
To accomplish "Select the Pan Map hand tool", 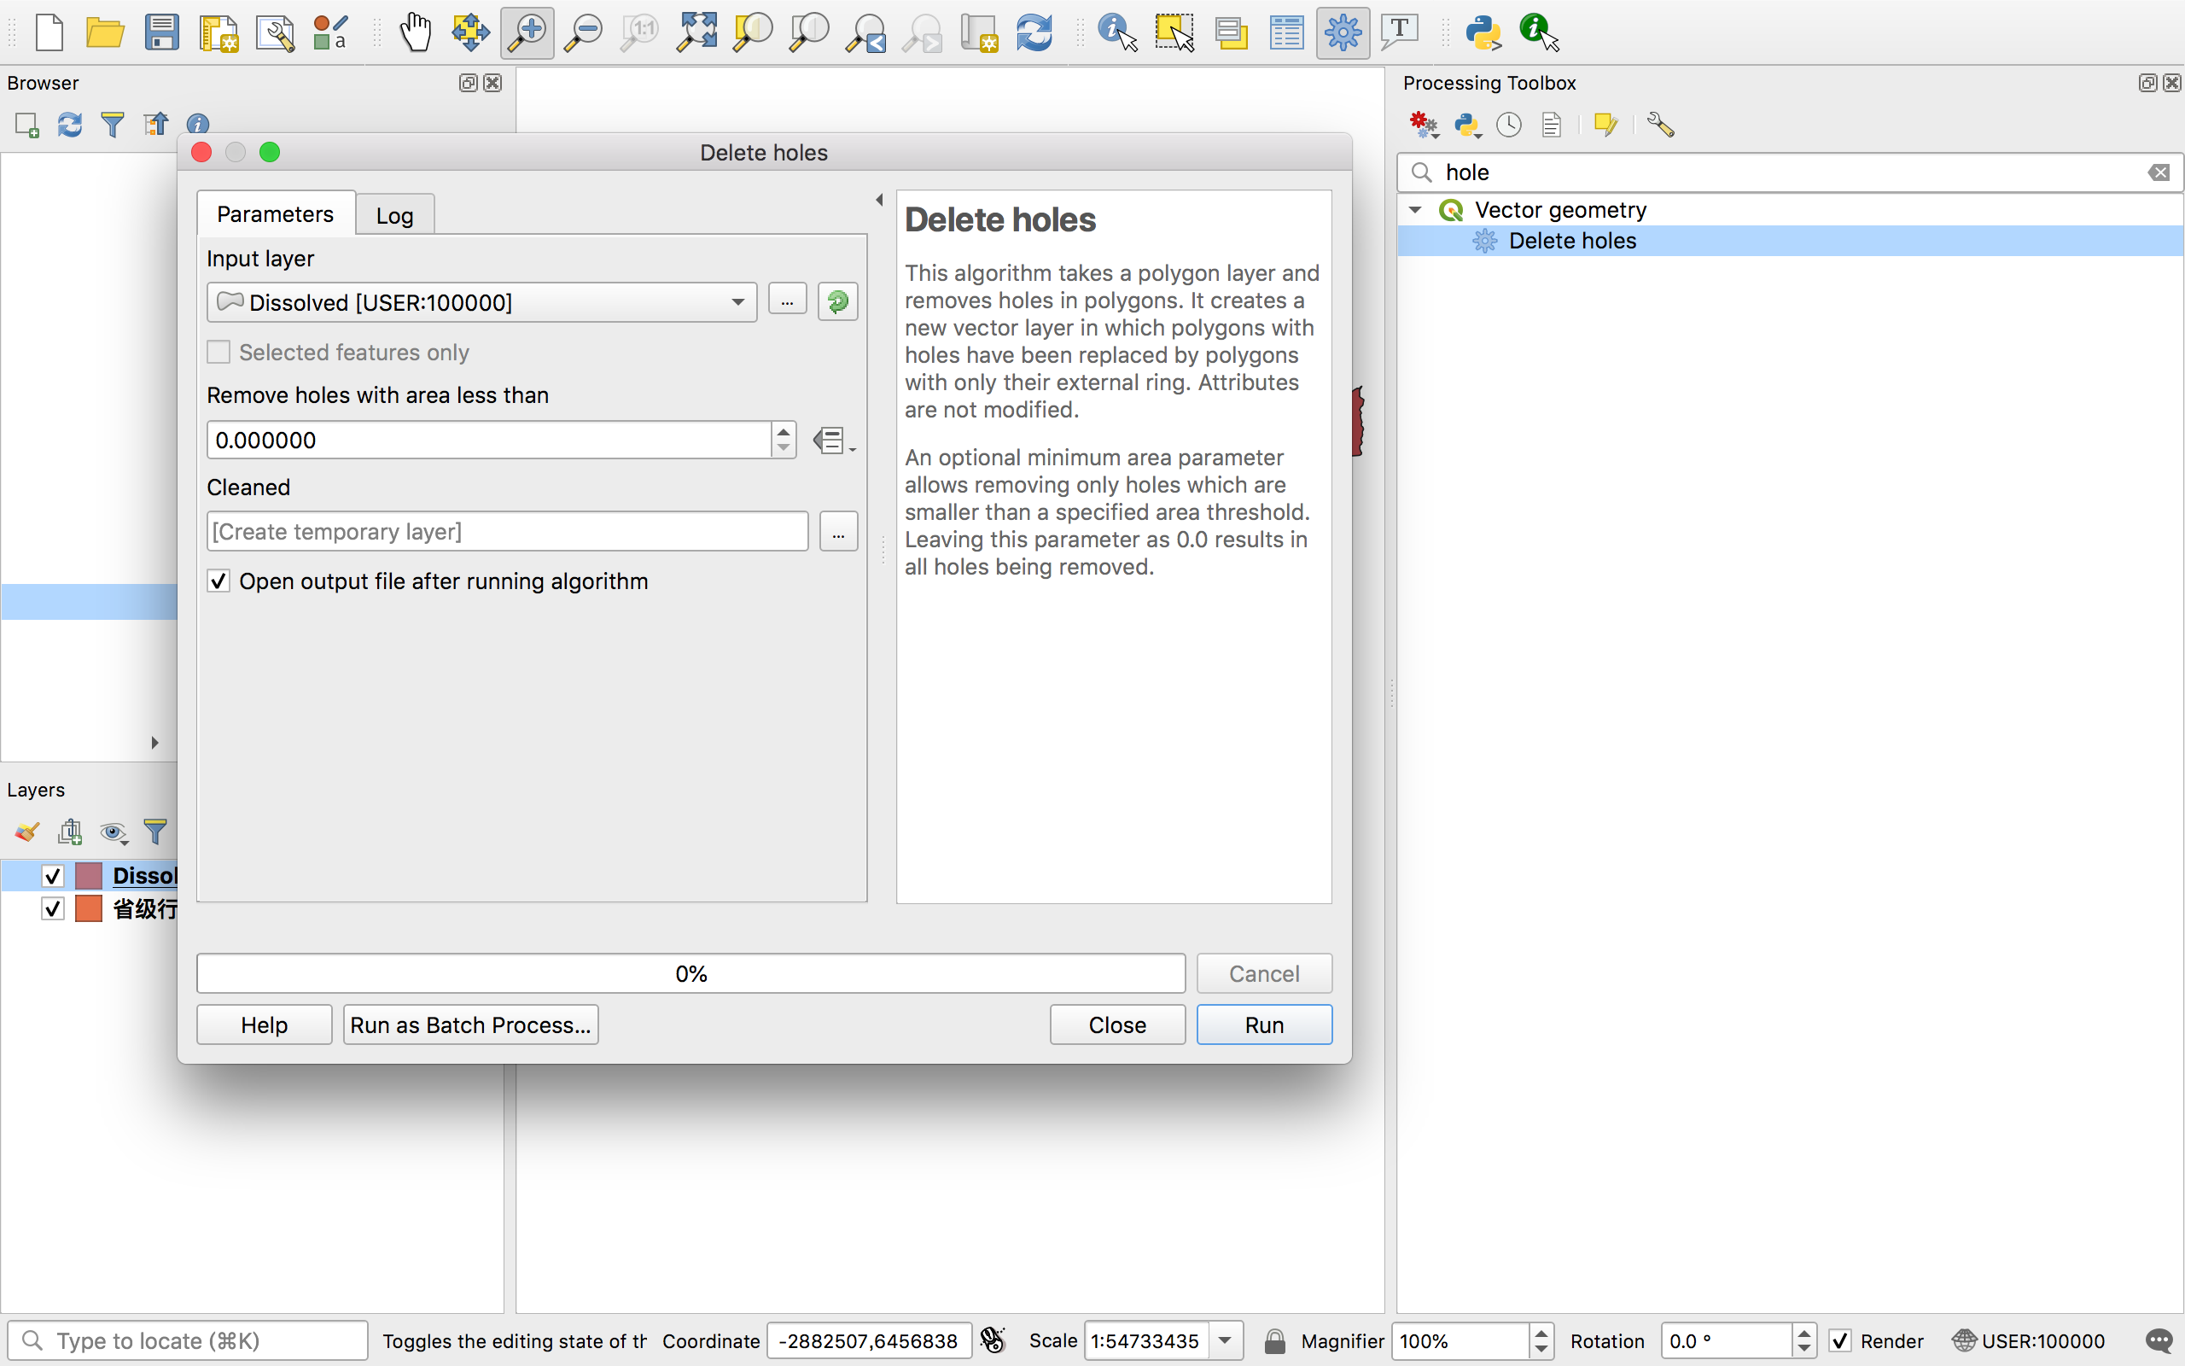I will tap(416, 32).
